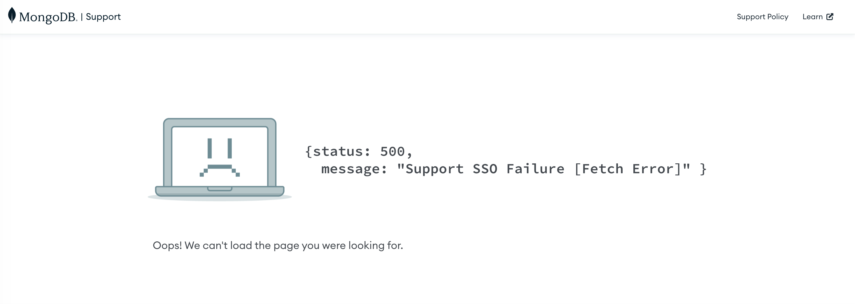Image resolution: width=855 pixels, height=304 pixels.
Task: Open the Learn link in header
Action: [812, 17]
